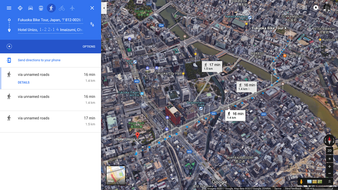The image size is (338, 190).
Task: Edit the Hotel Unizo destination field
Action: point(50,30)
